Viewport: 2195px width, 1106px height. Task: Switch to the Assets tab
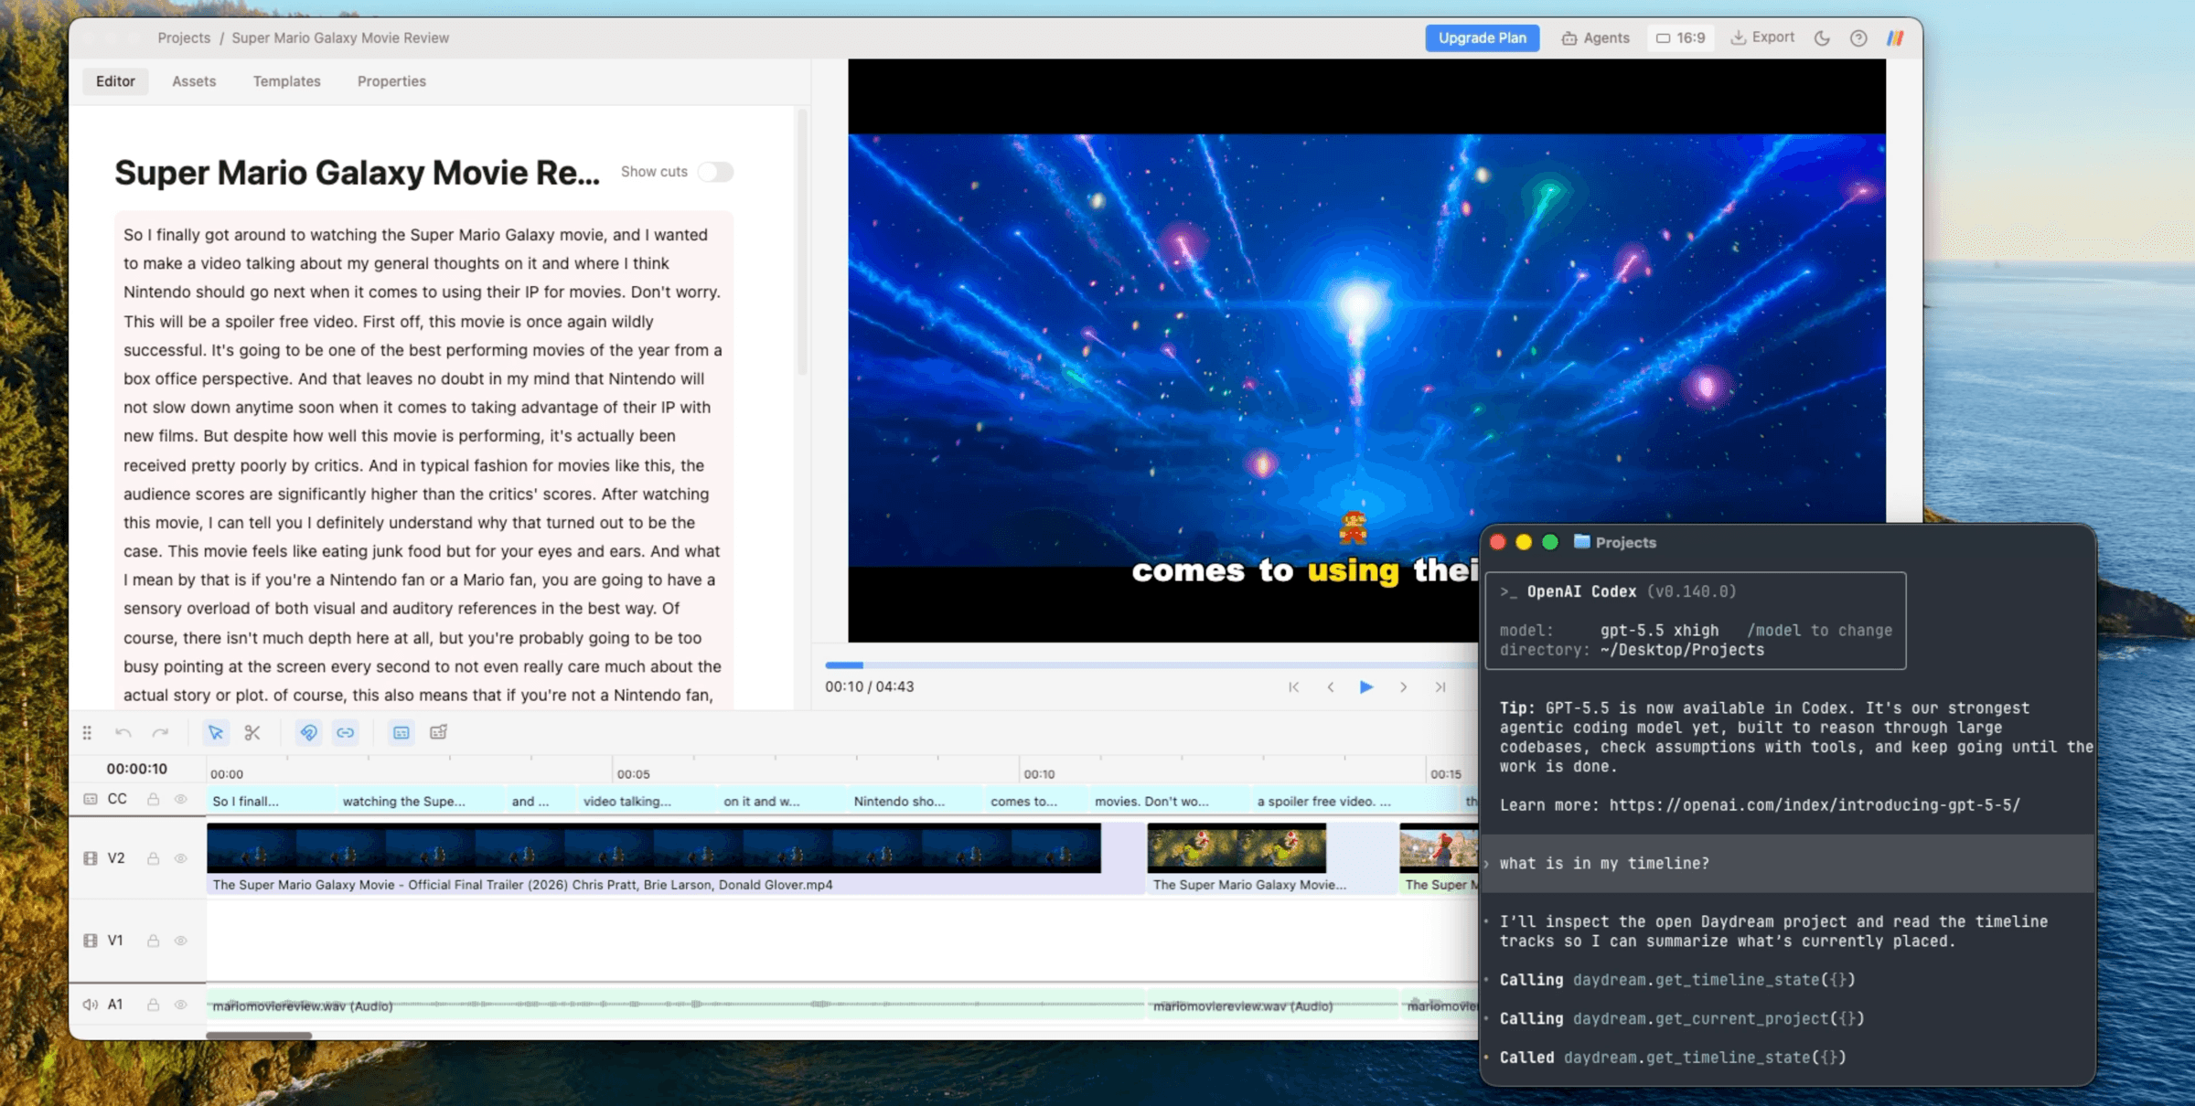[194, 81]
